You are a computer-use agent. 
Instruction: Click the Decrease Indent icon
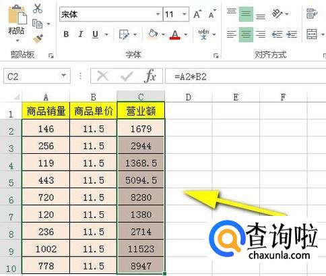tap(277, 34)
